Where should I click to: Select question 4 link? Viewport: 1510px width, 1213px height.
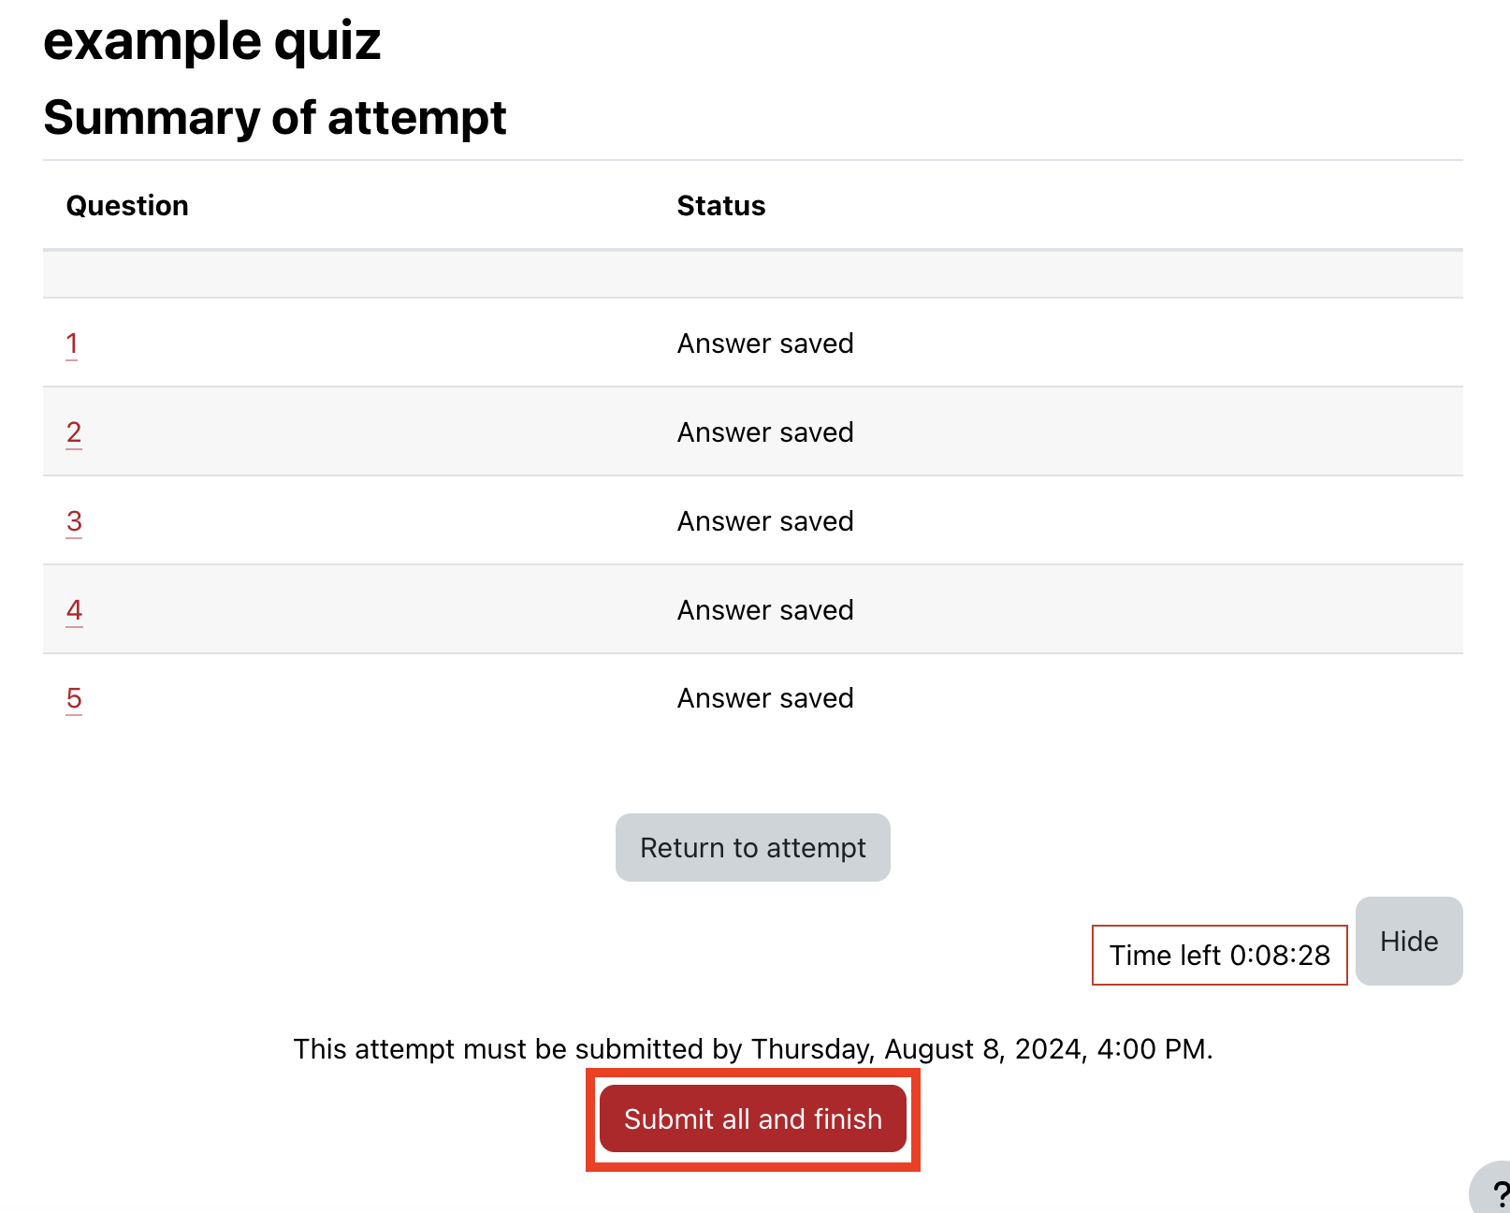tap(74, 610)
